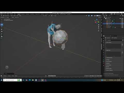Screen dimensions: 124x93
Task: Toggle viewport gizmos button
Action: point(89,16)
